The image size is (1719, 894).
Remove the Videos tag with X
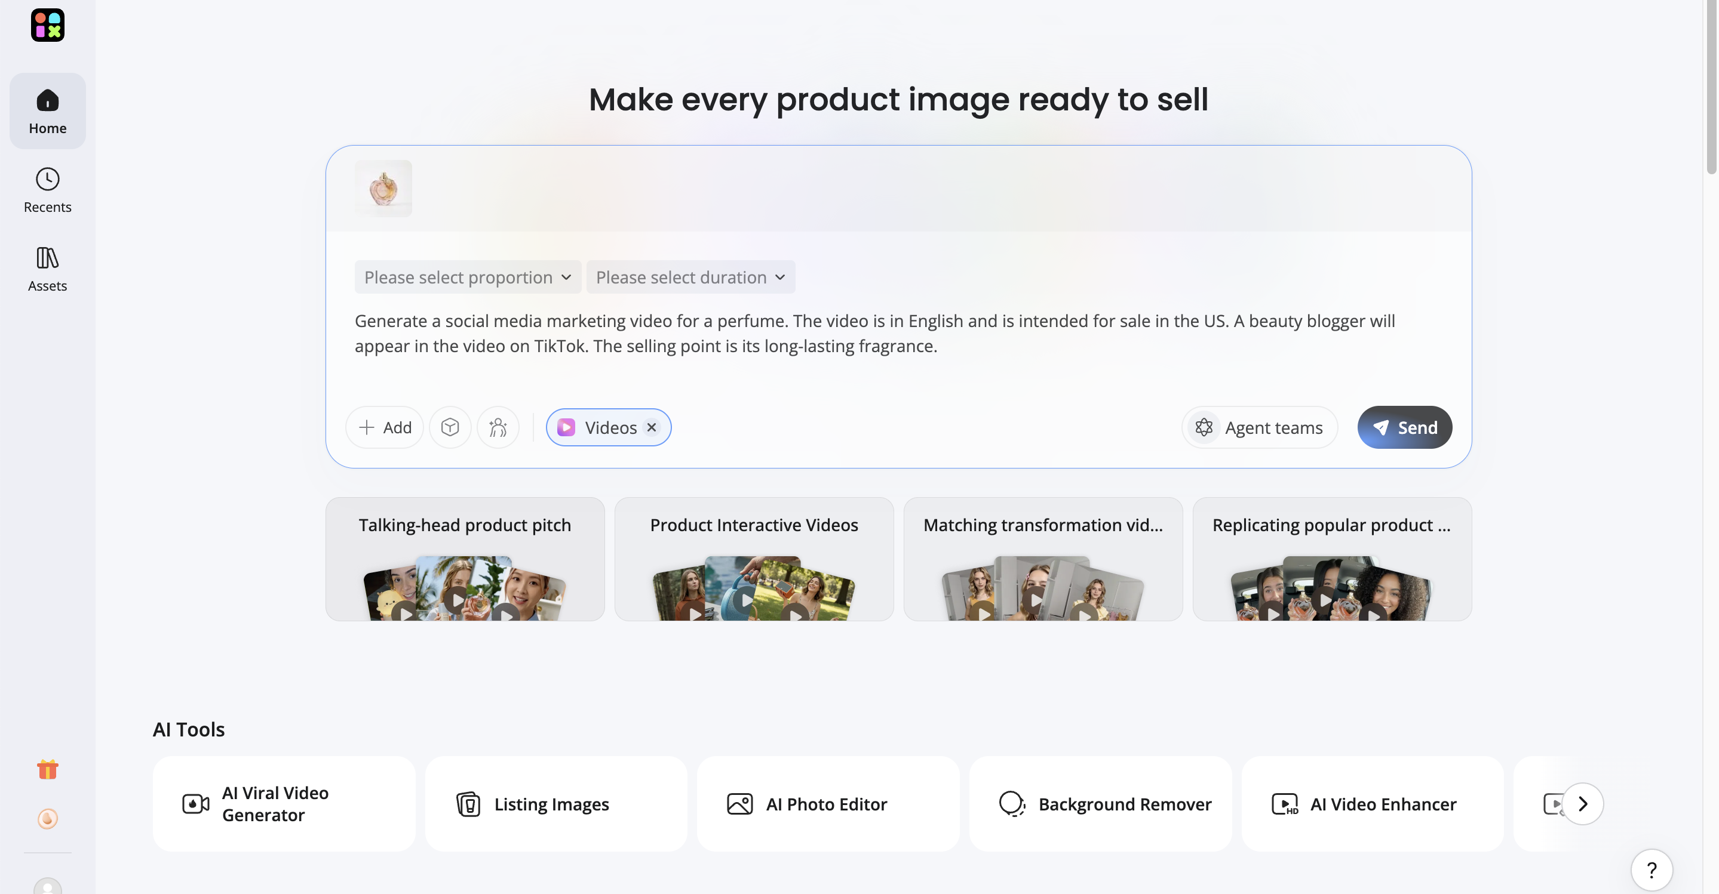[652, 427]
